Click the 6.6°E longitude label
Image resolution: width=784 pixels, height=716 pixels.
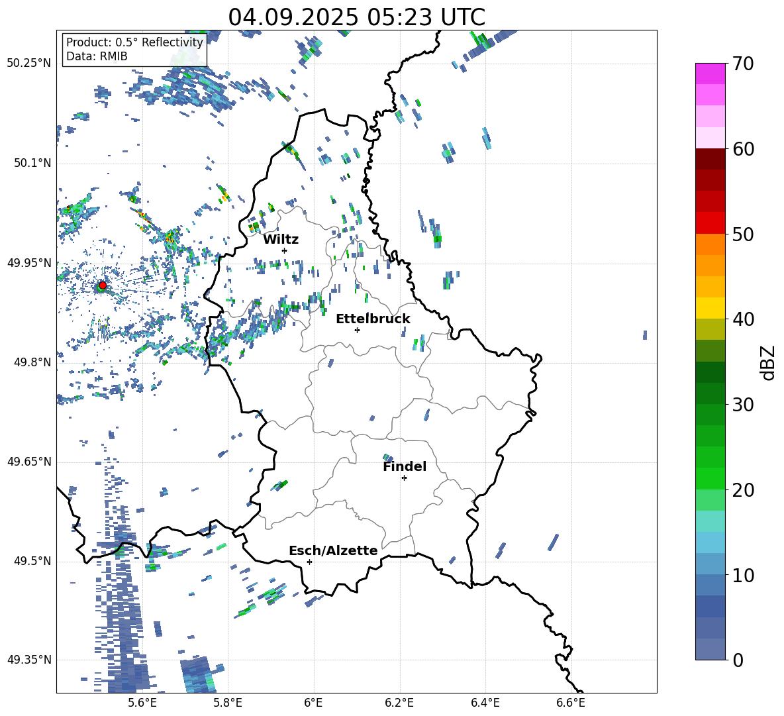[571, 703]
